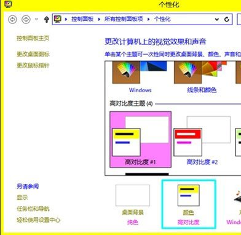This screenshot has height=235, width=241.
Task: Open 桌面背景 settings icon
Action: [x=133, y=195]
